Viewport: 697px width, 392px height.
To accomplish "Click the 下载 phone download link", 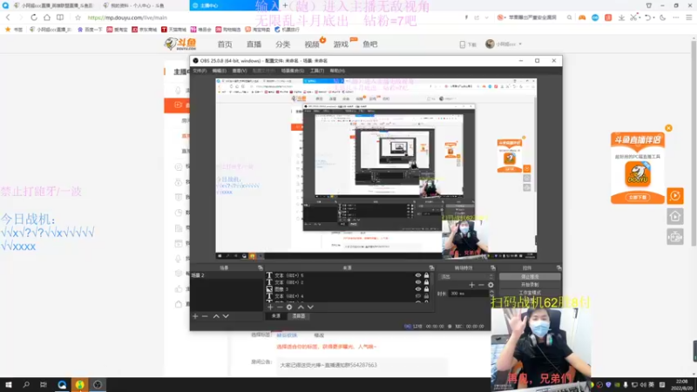I will point(468,44).
